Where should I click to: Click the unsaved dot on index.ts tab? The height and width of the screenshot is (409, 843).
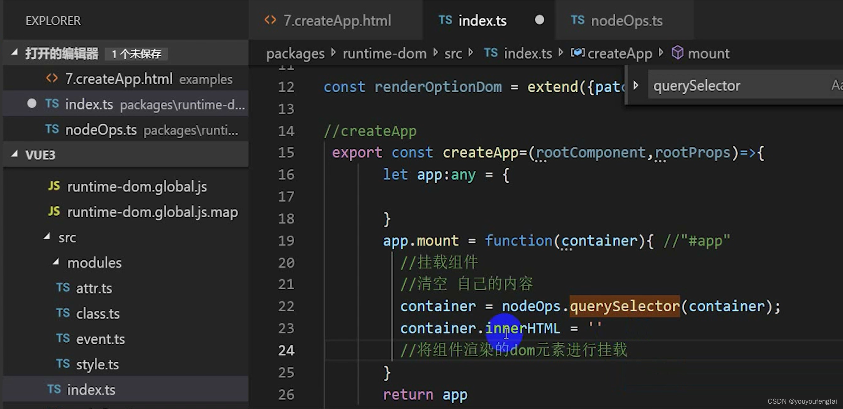pyautogui.click(x=539, y=20)
